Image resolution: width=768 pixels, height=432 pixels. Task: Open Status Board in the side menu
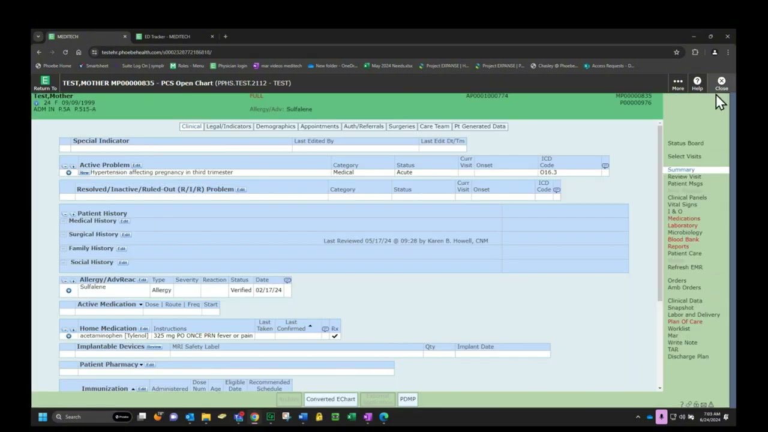[x=686, y=143]
